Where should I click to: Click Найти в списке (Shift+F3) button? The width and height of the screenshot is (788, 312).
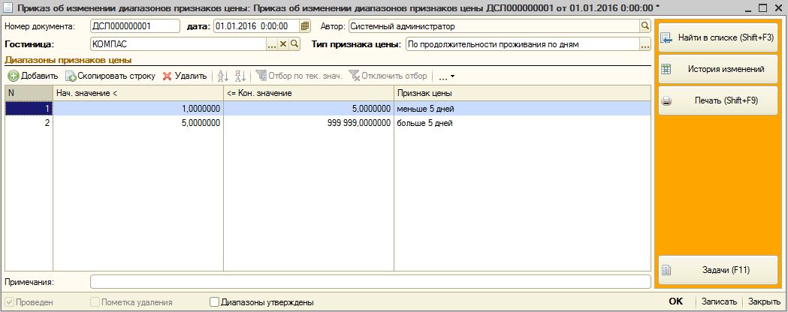click(x=717, y=37)
